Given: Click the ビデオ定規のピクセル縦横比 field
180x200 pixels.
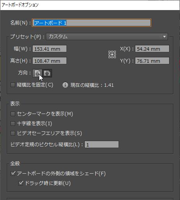Looking at the screenshot, I should pyautogui.click(x=101, y=145).
